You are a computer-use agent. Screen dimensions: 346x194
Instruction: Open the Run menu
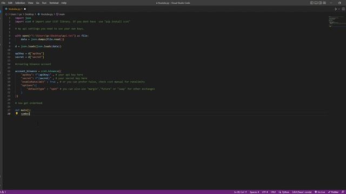point(44,3)
